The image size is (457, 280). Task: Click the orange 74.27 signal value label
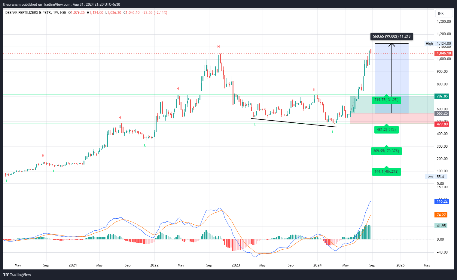point(441,215)
